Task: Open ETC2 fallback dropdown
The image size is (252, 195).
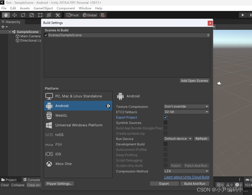Action: pyautogui.click(x=186, y=112)
